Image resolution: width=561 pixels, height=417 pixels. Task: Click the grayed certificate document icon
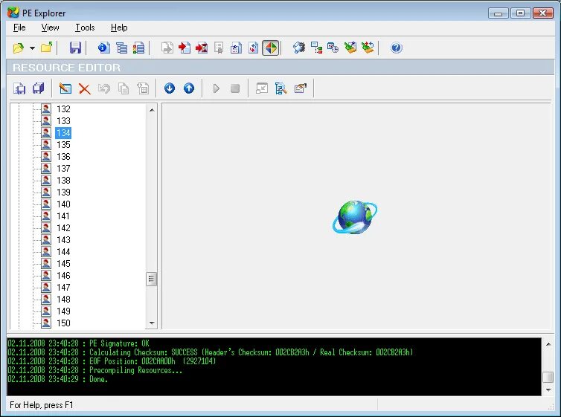(219, 48)
